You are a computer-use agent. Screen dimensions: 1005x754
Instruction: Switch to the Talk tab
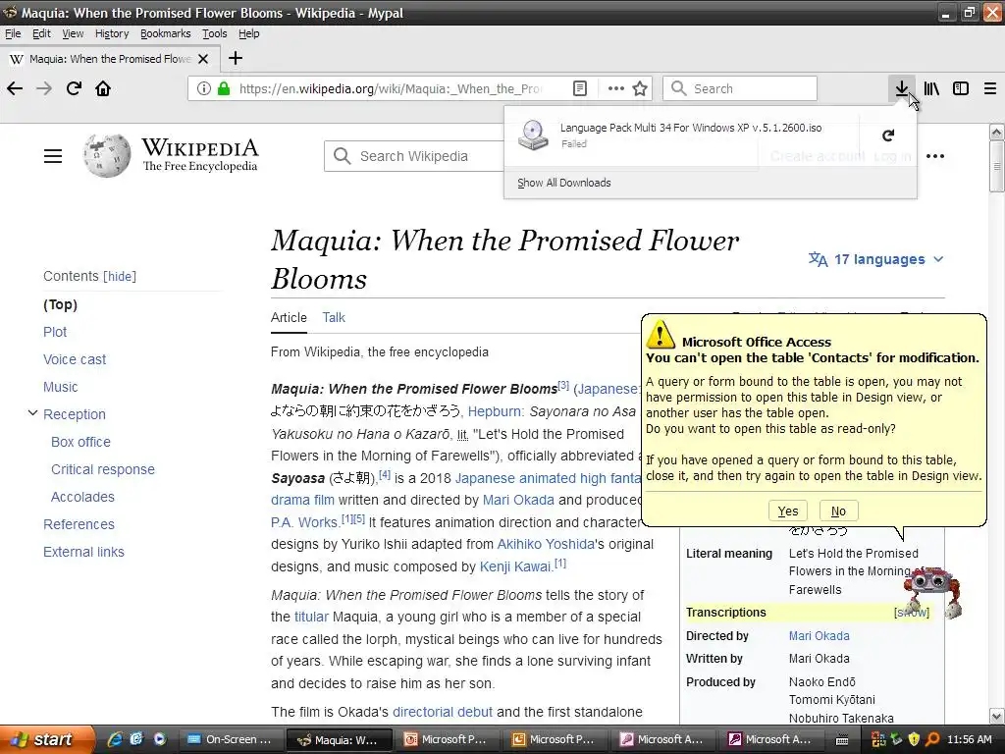334,317
